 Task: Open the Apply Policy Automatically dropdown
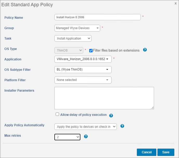[85, 127]
